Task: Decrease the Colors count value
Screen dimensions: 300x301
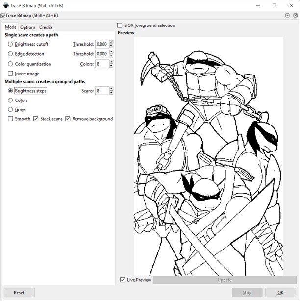Action: pyautogui.click(x=111, y=66)
